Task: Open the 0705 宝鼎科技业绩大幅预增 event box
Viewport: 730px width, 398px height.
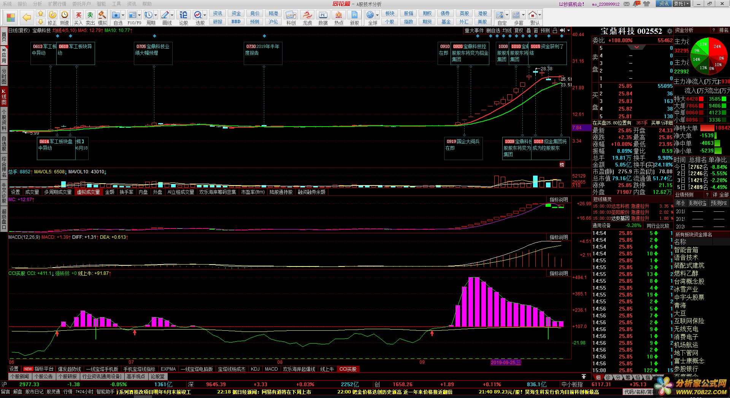Action: coord(153,53)
